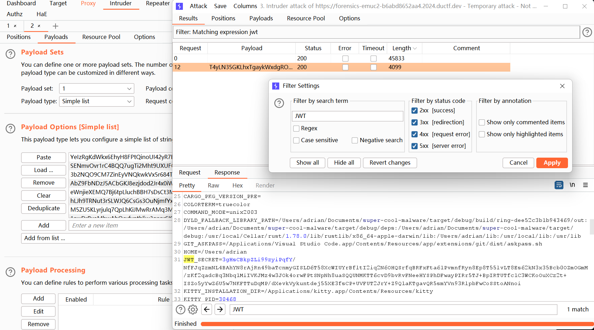Screen dimensions: 594x330
Task: Sort results by Length column
Action: [404, 48]
